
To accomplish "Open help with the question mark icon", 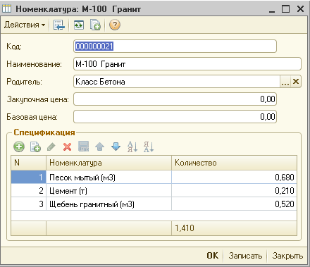I will (115, 25).
